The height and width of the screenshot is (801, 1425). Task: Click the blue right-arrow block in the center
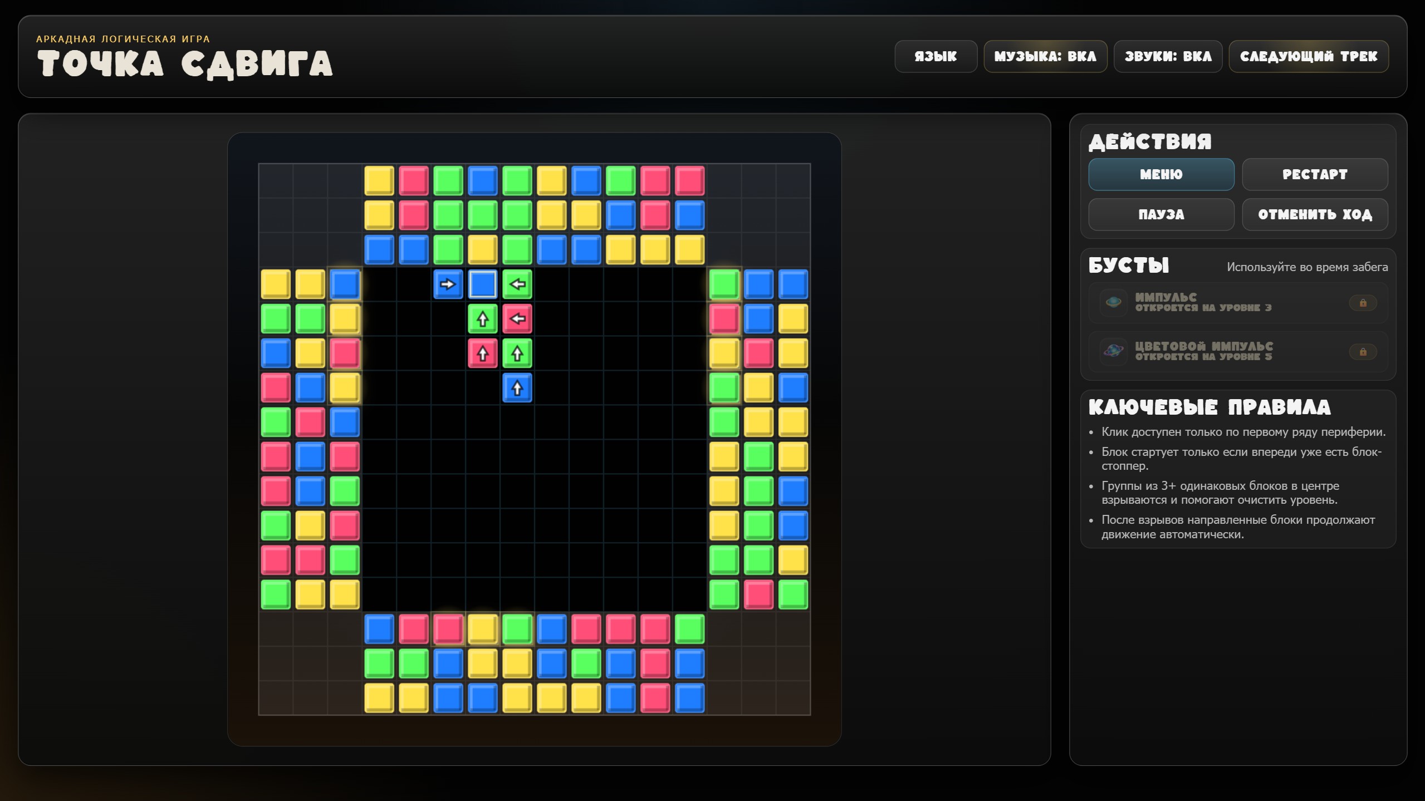(448, 284)
